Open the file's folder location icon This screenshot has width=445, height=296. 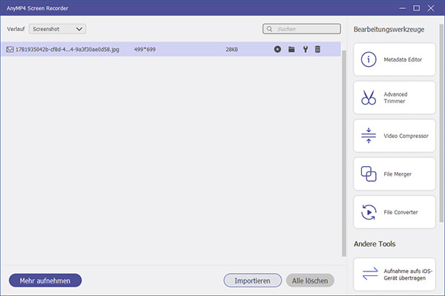coord(291,49)
